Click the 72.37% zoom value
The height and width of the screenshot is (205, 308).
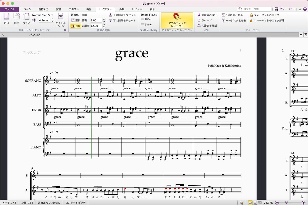tap(268, 203)
